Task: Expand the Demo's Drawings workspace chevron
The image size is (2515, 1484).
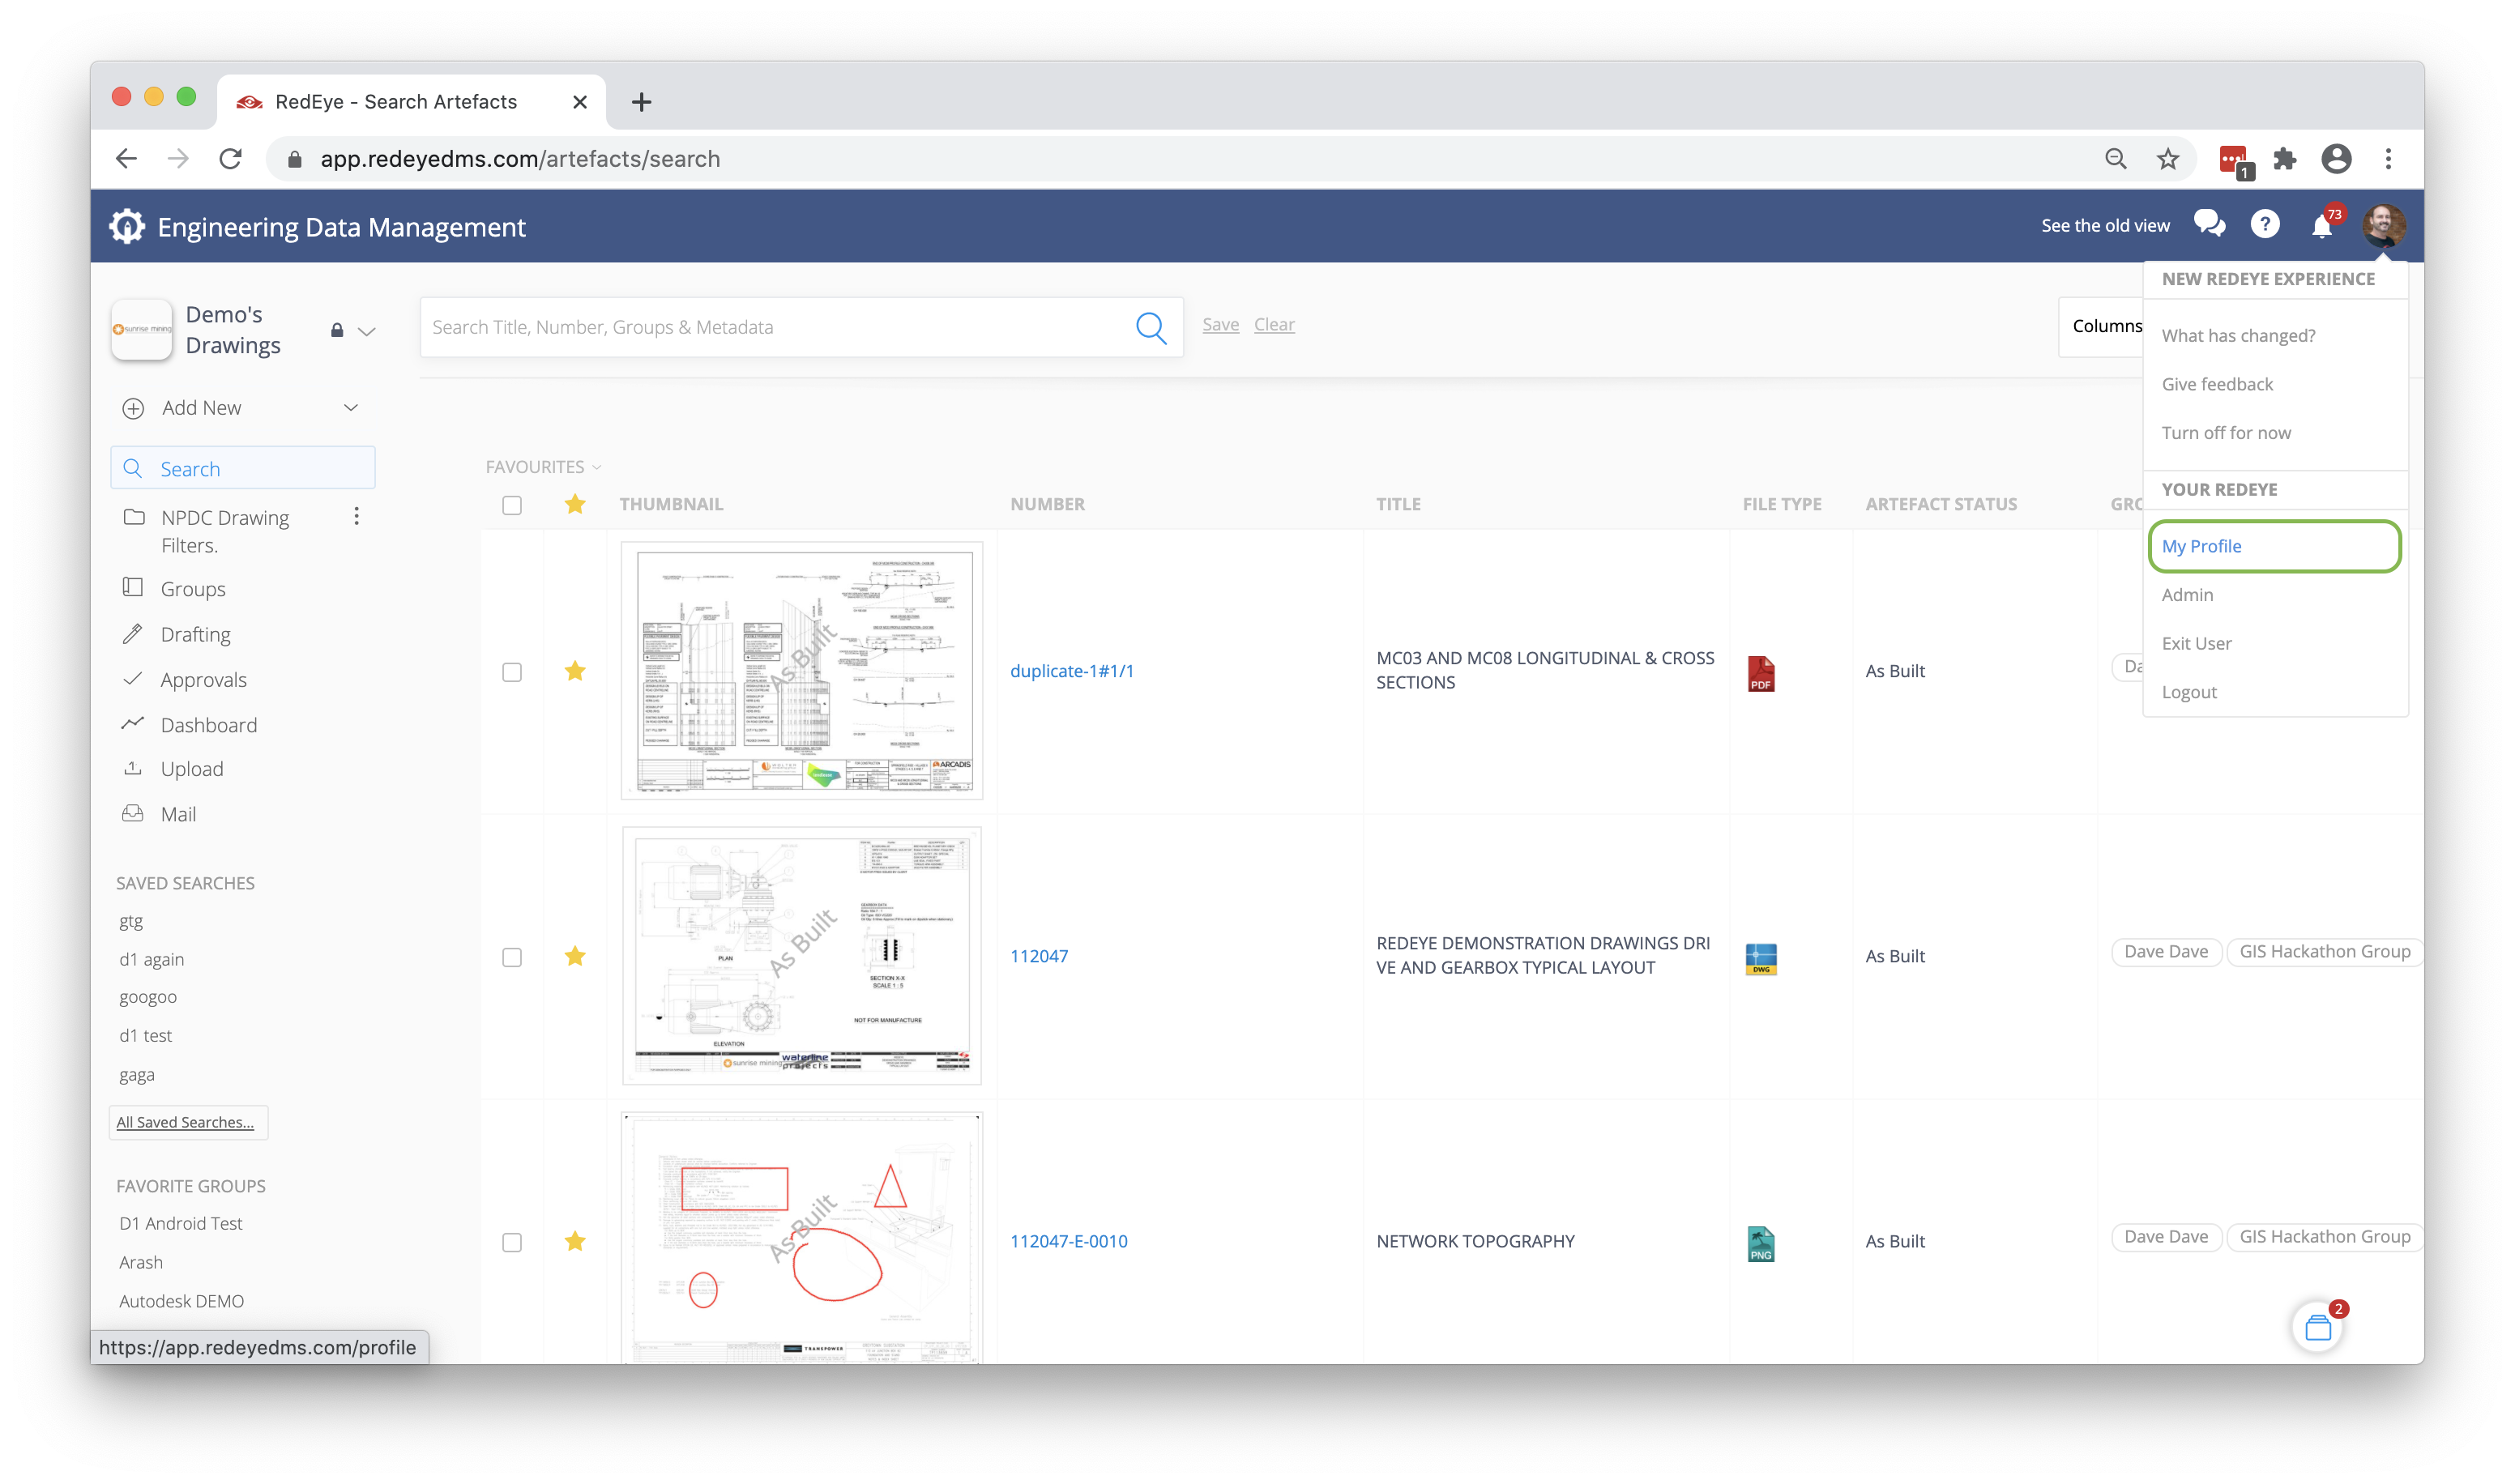Action: pos(367,331)
